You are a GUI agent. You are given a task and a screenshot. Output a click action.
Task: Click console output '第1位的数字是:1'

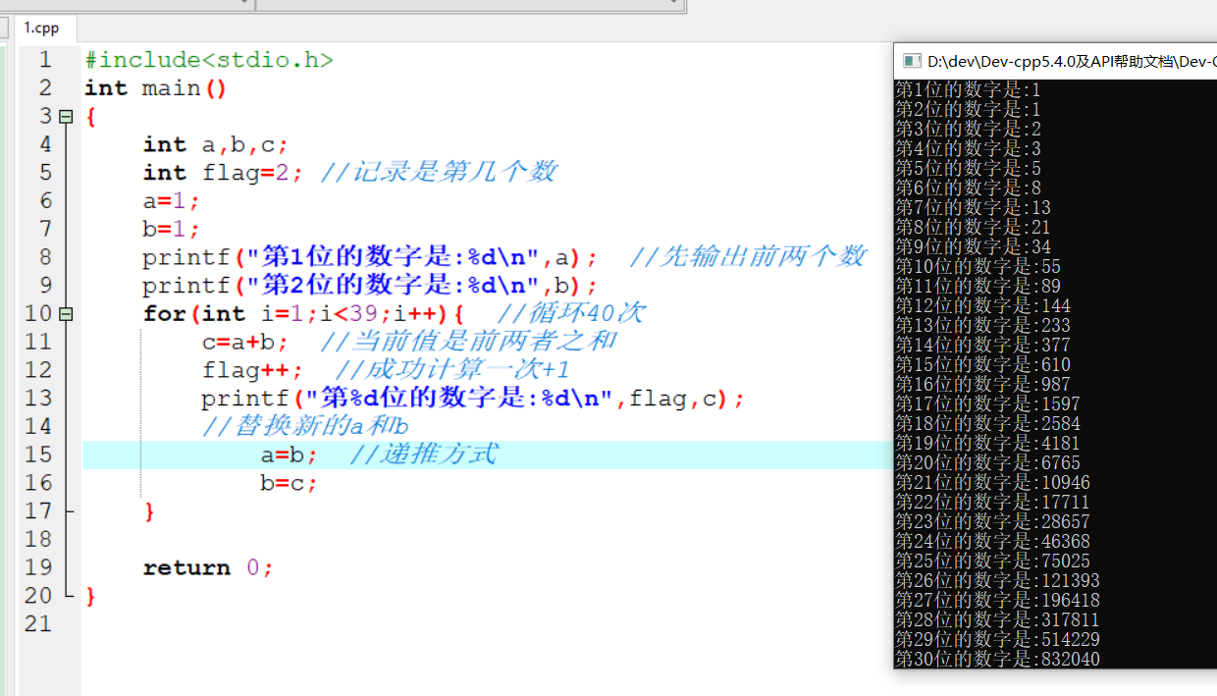[968, 89]
